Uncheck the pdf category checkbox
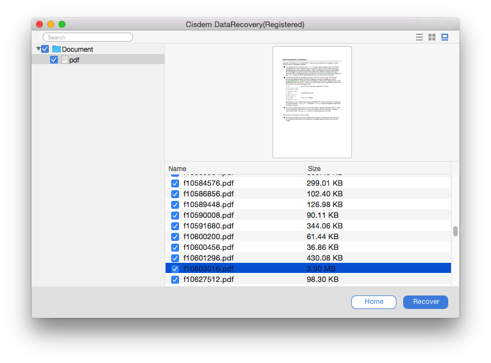 tap(54, 60)
